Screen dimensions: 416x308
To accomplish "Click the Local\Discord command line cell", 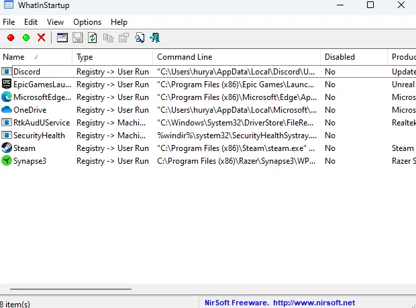I will [236, 72].
